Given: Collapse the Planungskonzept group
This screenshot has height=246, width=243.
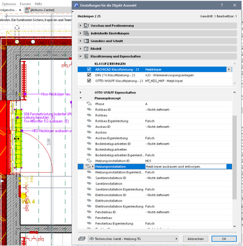Looking at the screenshot, I should pos(80,98).
